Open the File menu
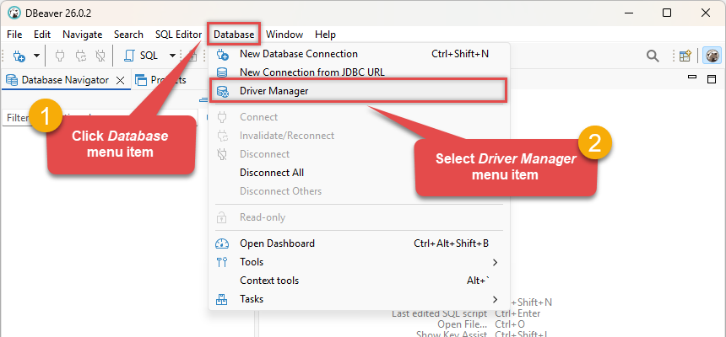This screenshot has width=726, height=337. [x=14, y=35]
